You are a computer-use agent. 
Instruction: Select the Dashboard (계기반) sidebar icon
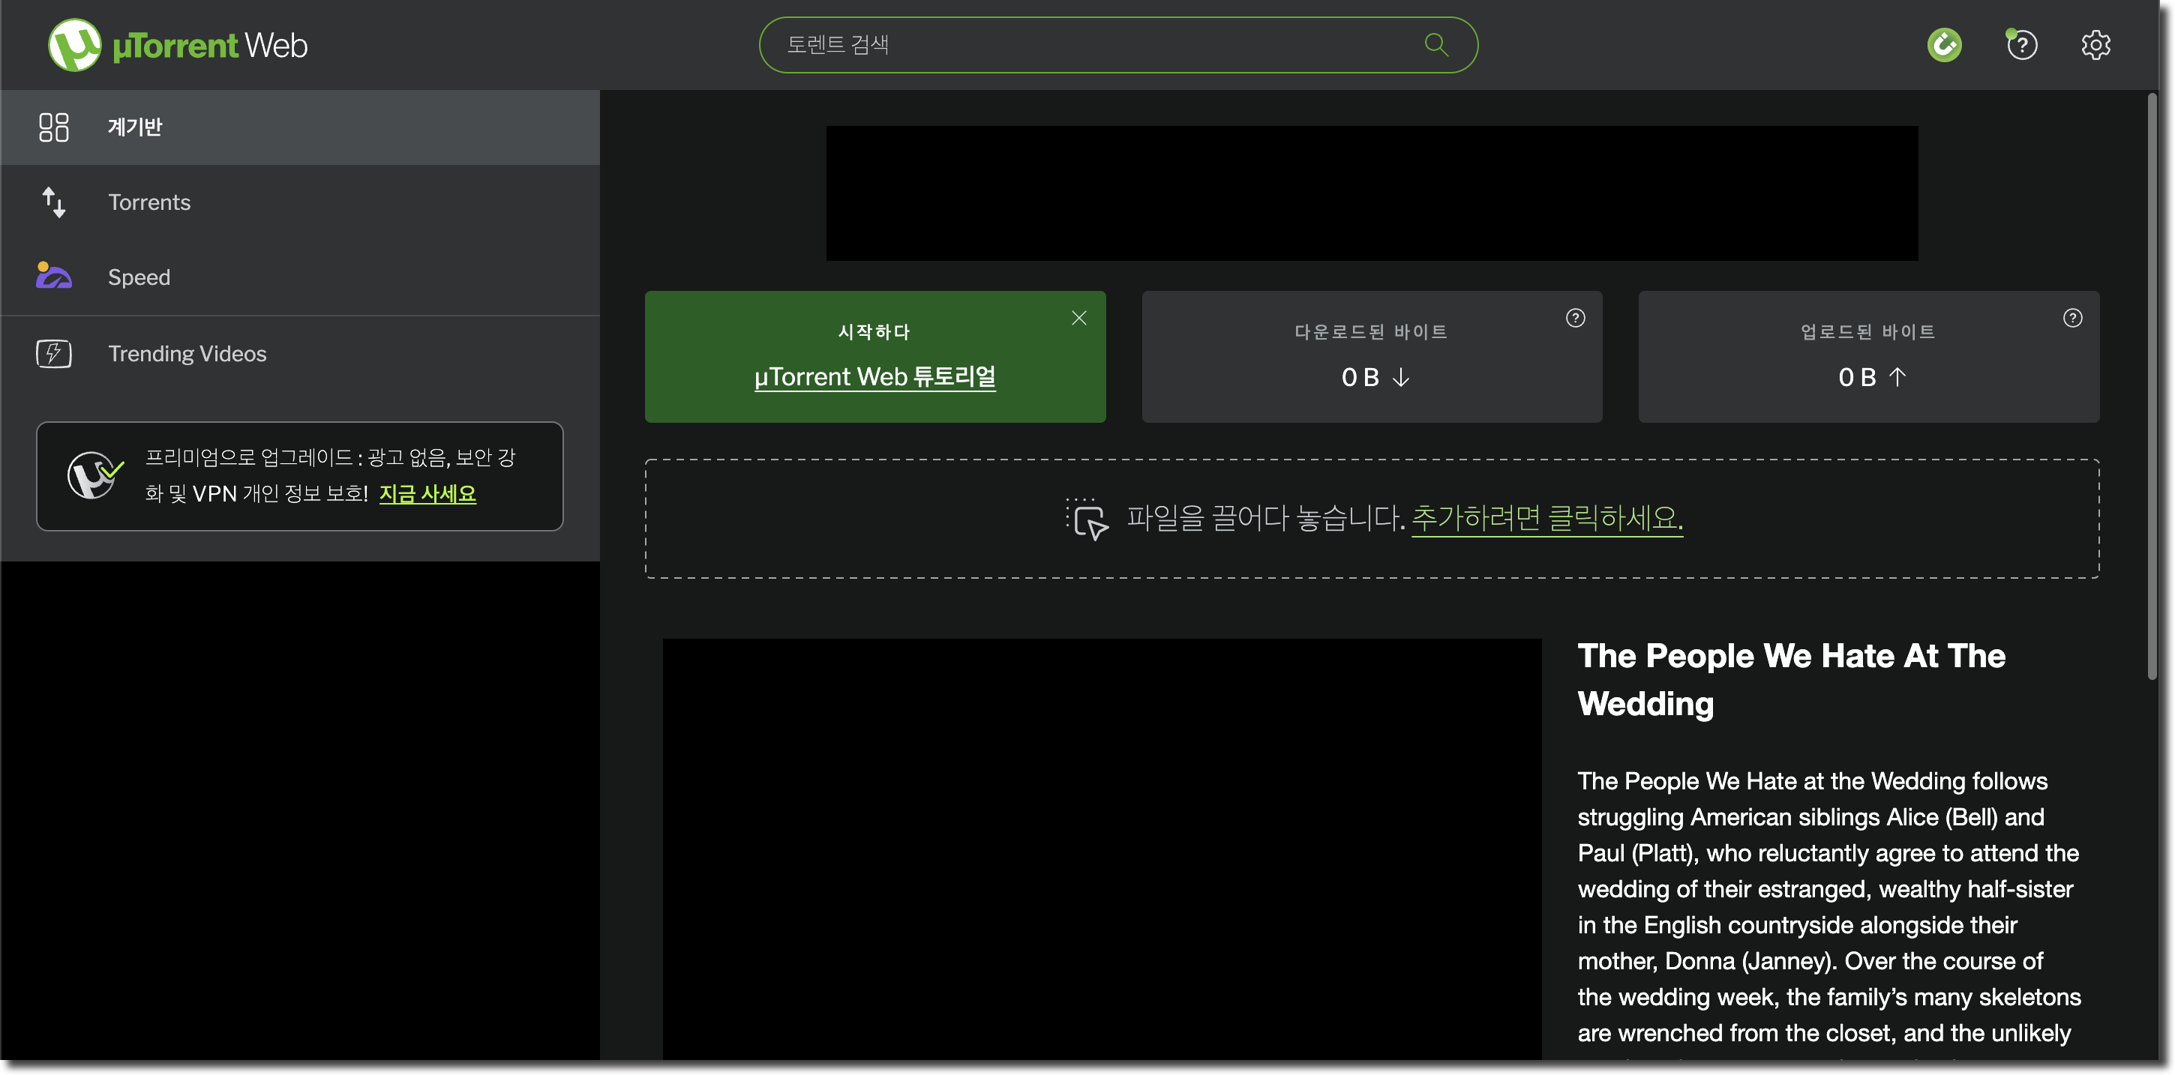coord(53,127)
